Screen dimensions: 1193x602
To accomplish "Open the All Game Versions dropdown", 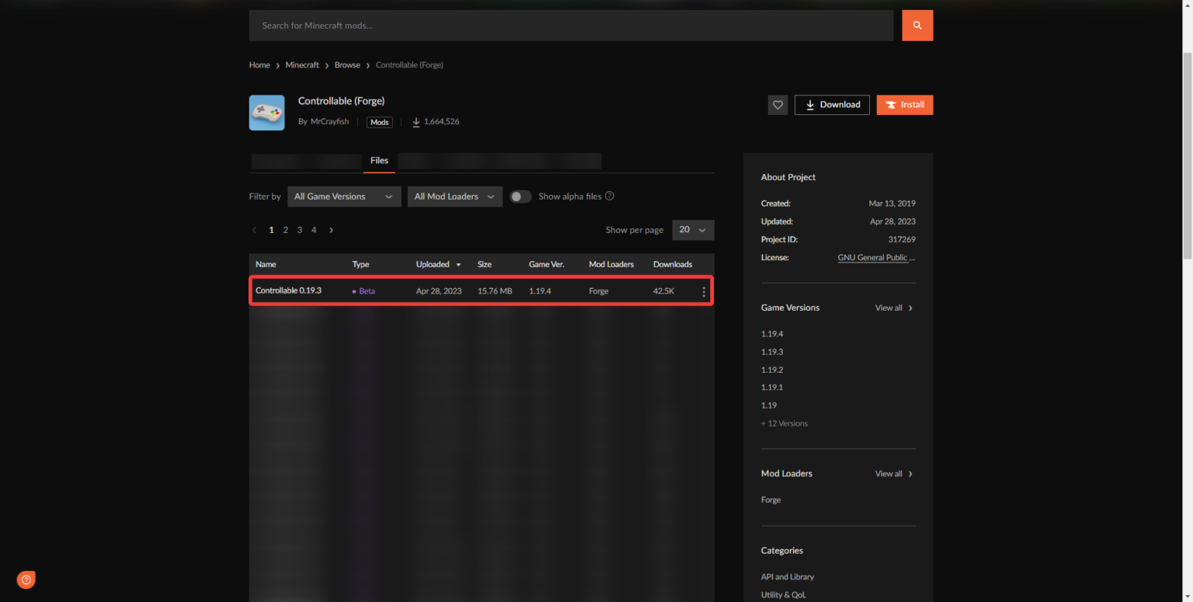I will [x=343, y=197].
